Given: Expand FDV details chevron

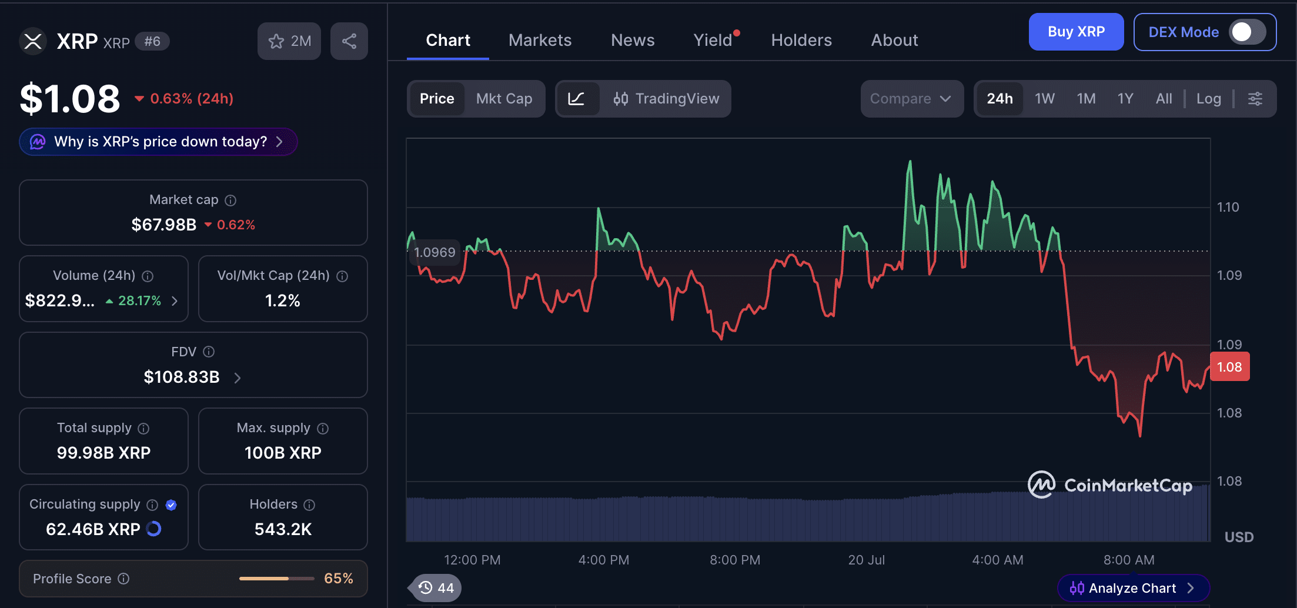Looking at the screenshot, I should click(238, 378).
